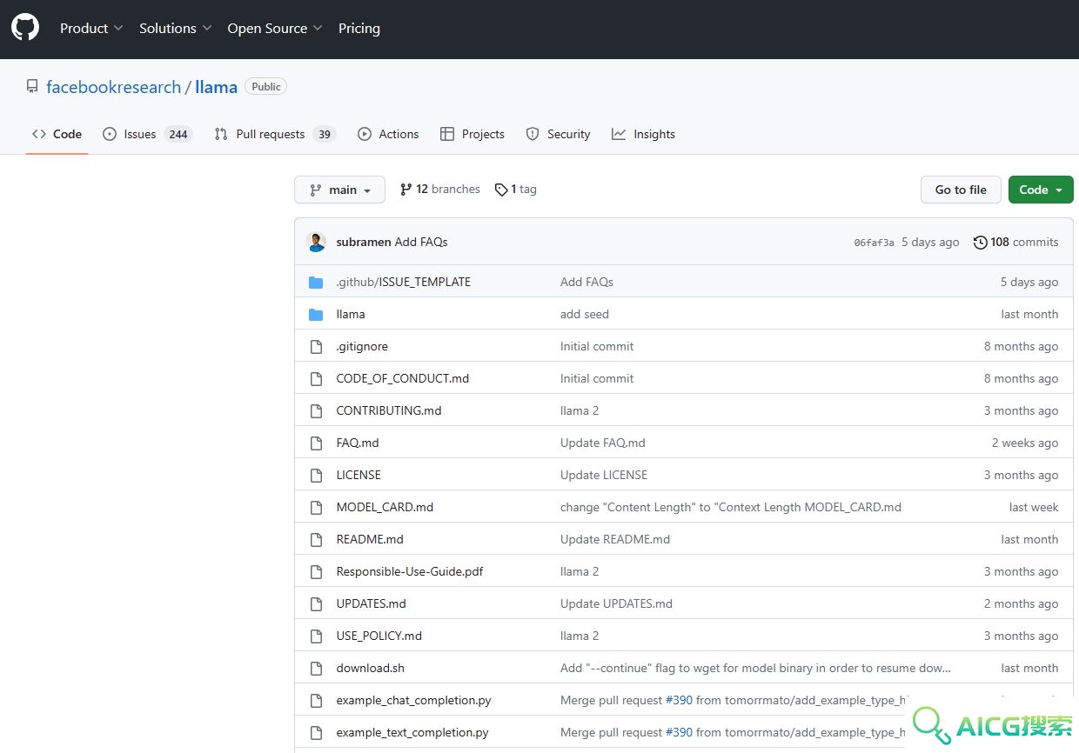Open the LICENSE file
This screenshot has width=1079, height=753.
point(359,476)
